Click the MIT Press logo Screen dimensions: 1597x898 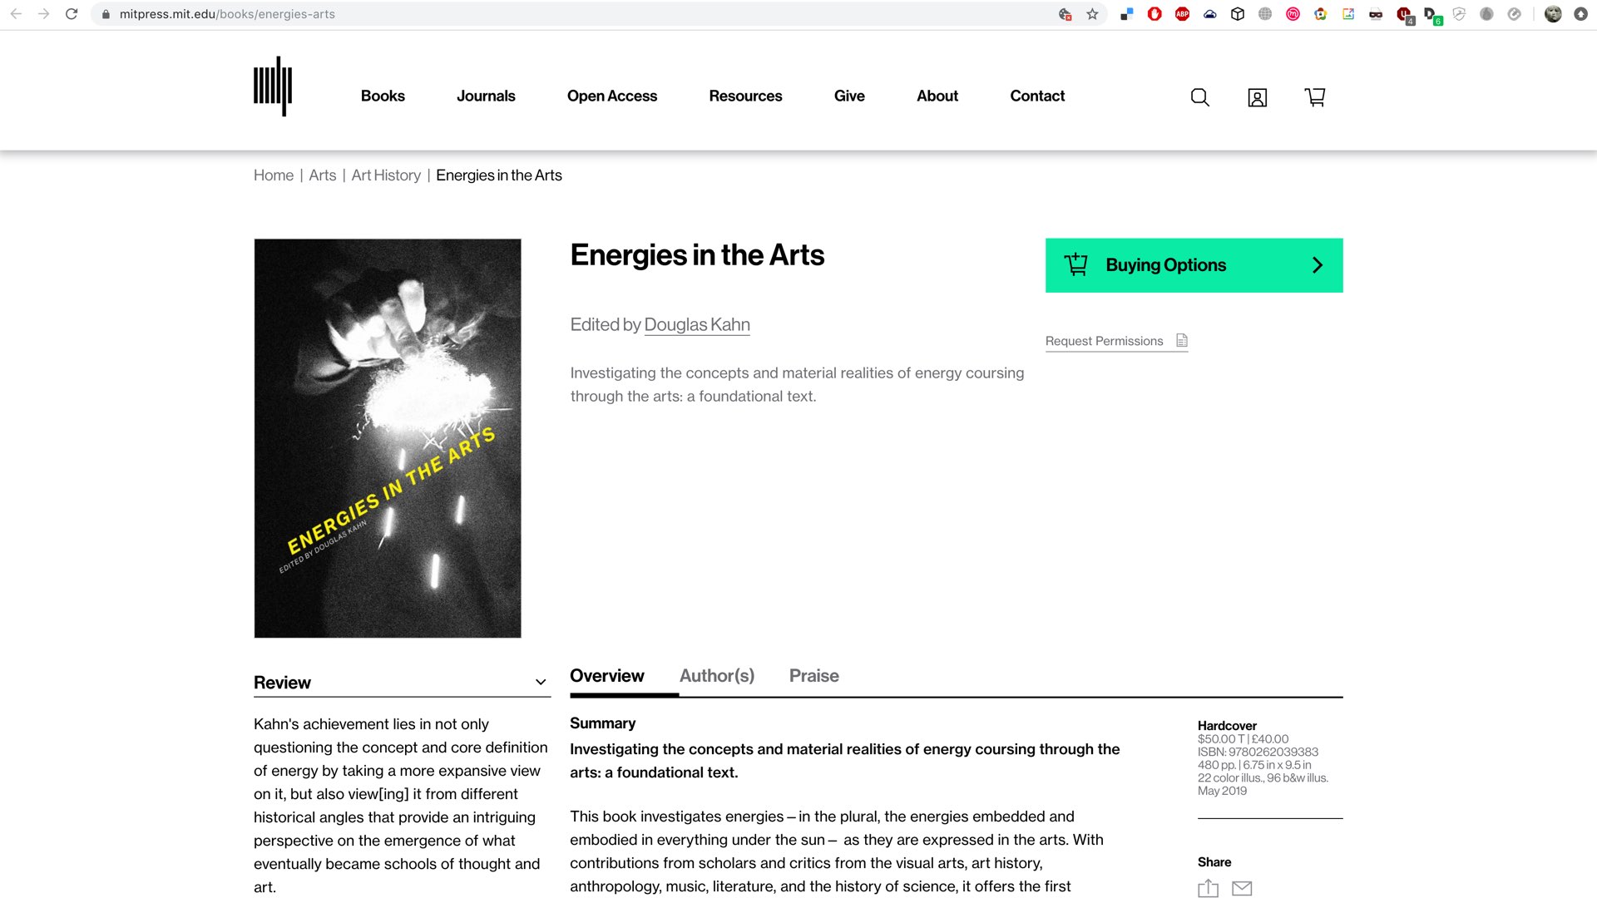(273, 86)
